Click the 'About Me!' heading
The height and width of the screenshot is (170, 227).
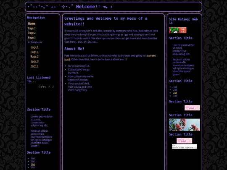[x=74, y=49]
